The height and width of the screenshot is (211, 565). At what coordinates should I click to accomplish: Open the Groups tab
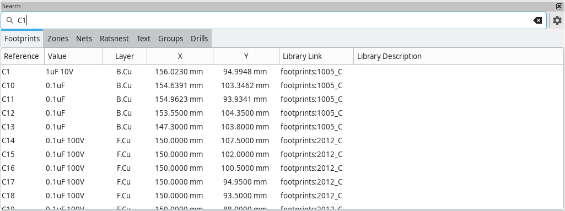pos(171,39)
